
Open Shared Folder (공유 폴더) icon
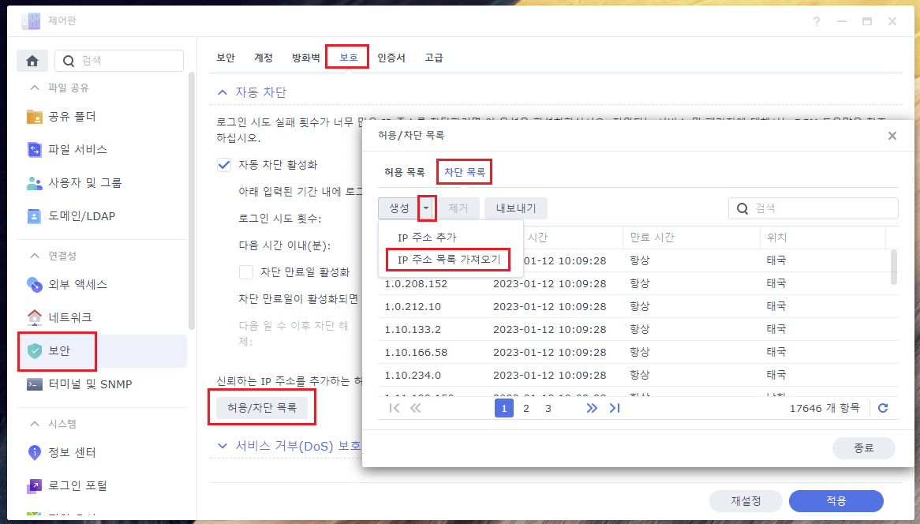tap(35, 117)
